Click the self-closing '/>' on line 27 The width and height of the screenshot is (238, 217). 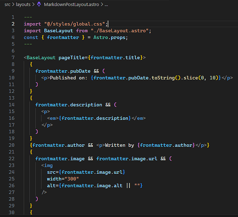click(44, 192)
